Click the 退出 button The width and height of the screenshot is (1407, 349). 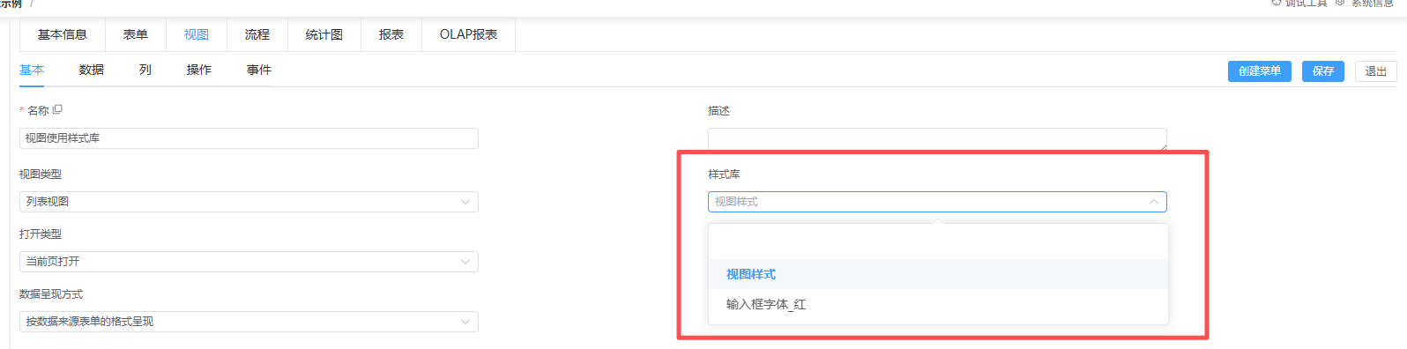coord(1376,71)
